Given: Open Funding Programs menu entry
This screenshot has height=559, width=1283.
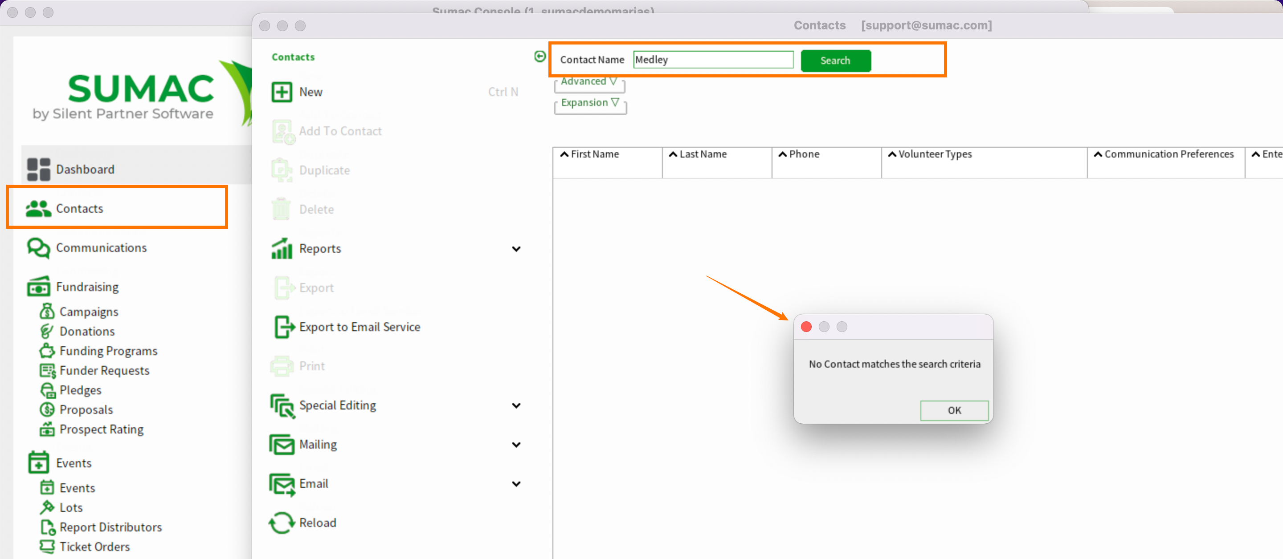Looking at the screenshot, I should [108, 351].
